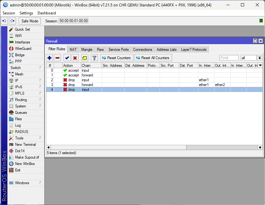Open Dot1X in the sidebar
The width and height of the screenshot is (265, 205).
coord(26,151)
